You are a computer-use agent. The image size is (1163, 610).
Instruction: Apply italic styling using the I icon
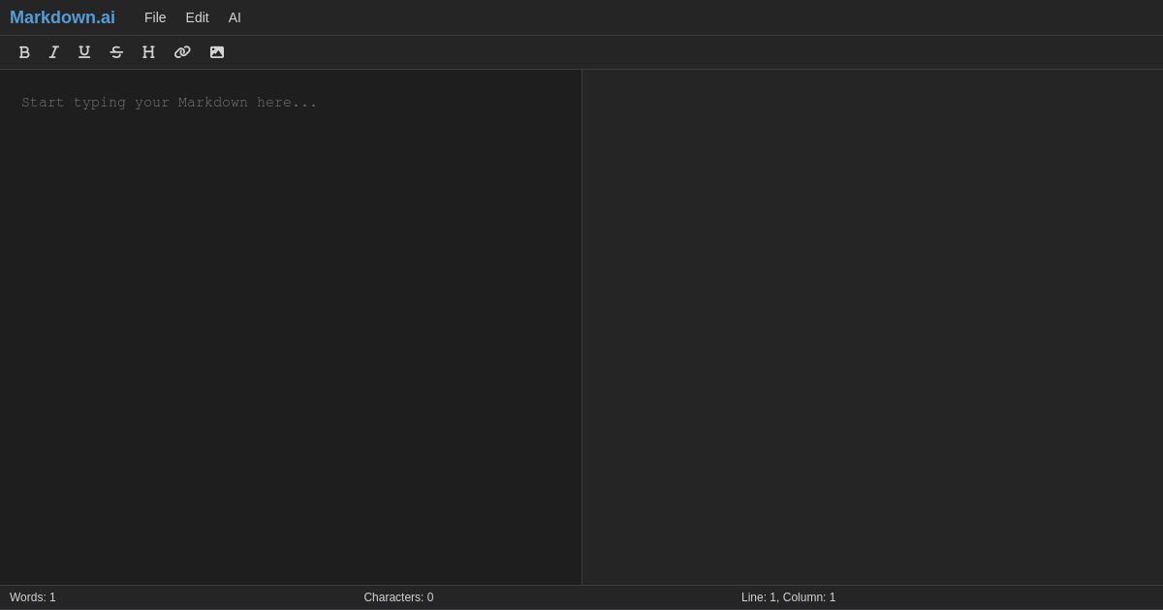pos(54,52)
